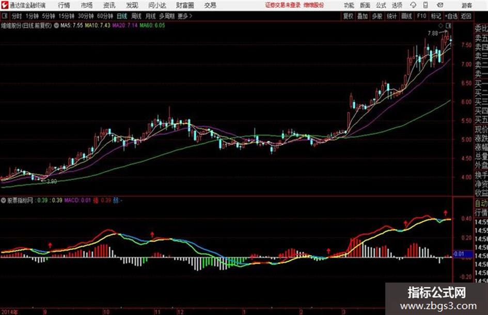Click the 多股 multi-stock button
The image size is (488, 315).
377,16
